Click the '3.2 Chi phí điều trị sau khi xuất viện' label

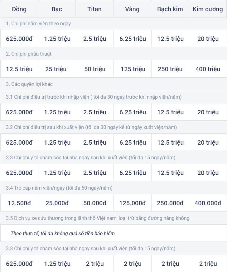(x=91, y=127)
